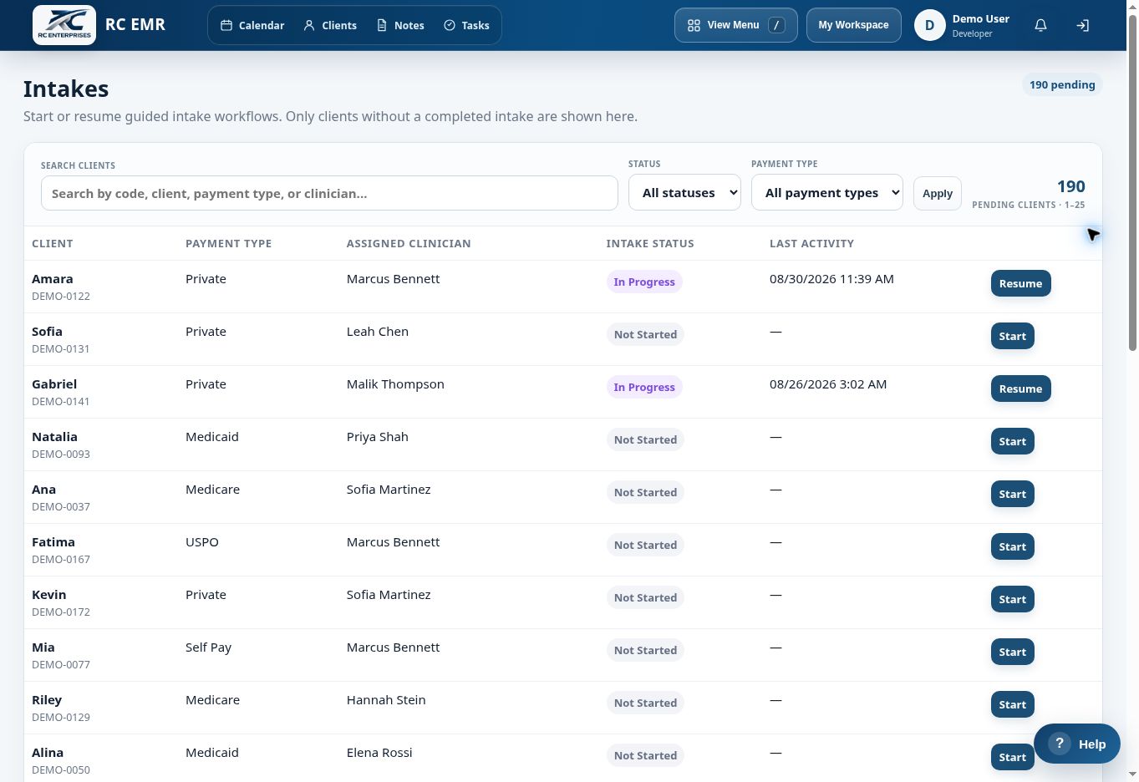Click Amara's In Progress status badge

click(644, 282)
